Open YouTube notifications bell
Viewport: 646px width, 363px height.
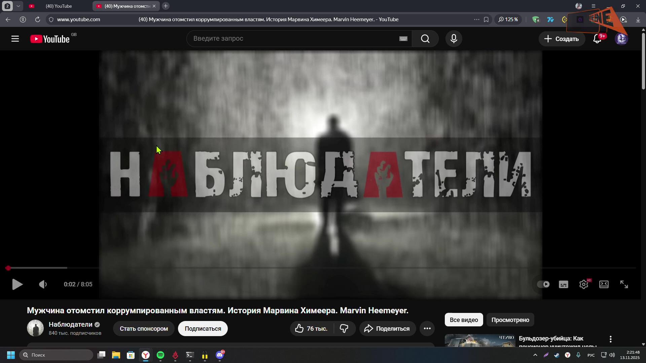click(x=597, y=39)
